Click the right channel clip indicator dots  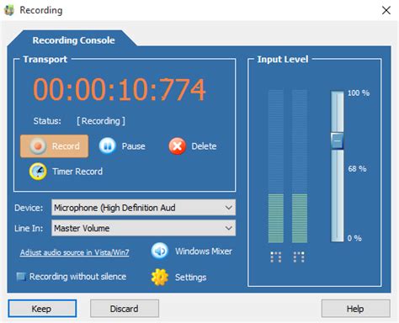299,257
